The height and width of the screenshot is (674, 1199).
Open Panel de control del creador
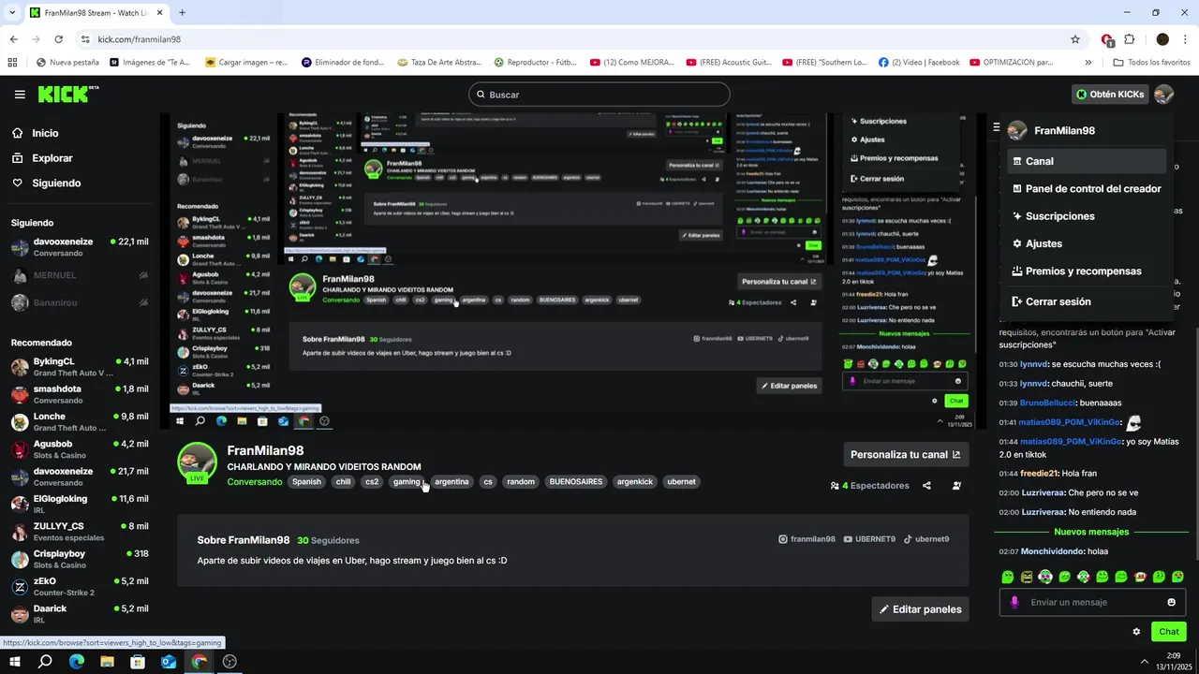tap(1086, 188)
